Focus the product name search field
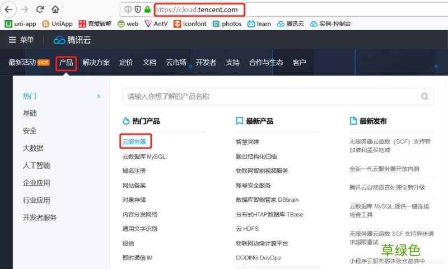Image resolution: width=448 pixels, height=269 pixels. [x=278, y=96]
